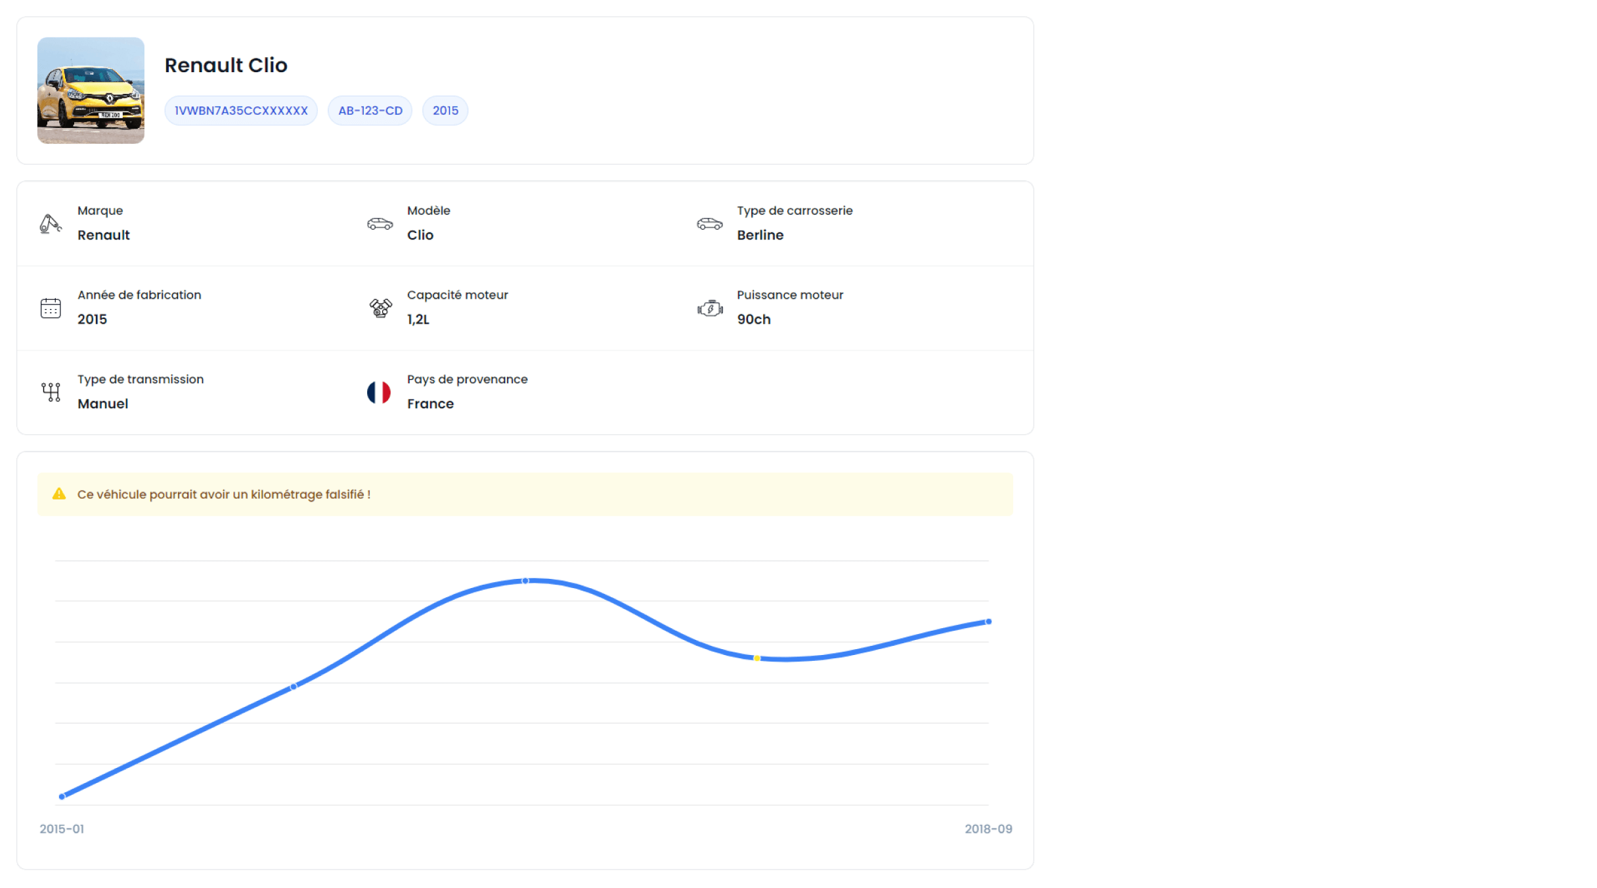Click the engine power icon beside Puissance moteur
Screen dimensions: 1597x888
tap(710, 308)
